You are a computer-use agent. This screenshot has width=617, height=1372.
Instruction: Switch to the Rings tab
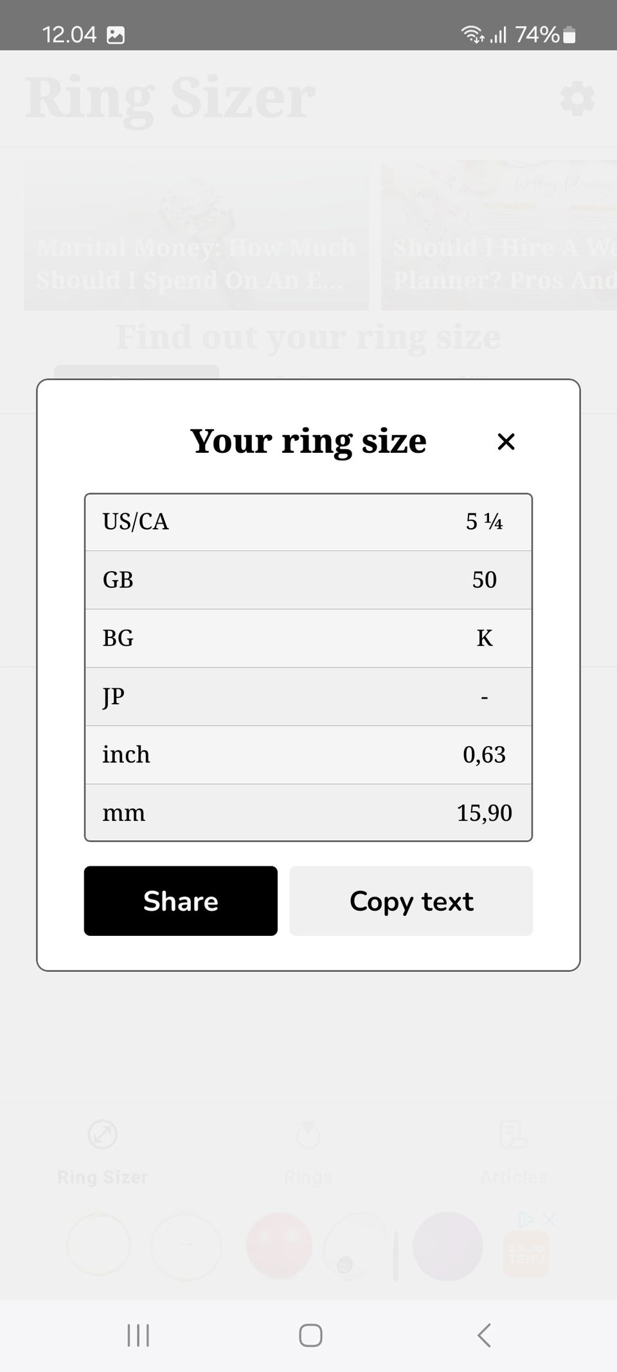(x=308, y=1153)
